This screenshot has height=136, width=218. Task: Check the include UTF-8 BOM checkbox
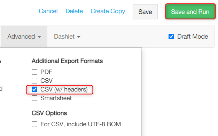(34, 124)
